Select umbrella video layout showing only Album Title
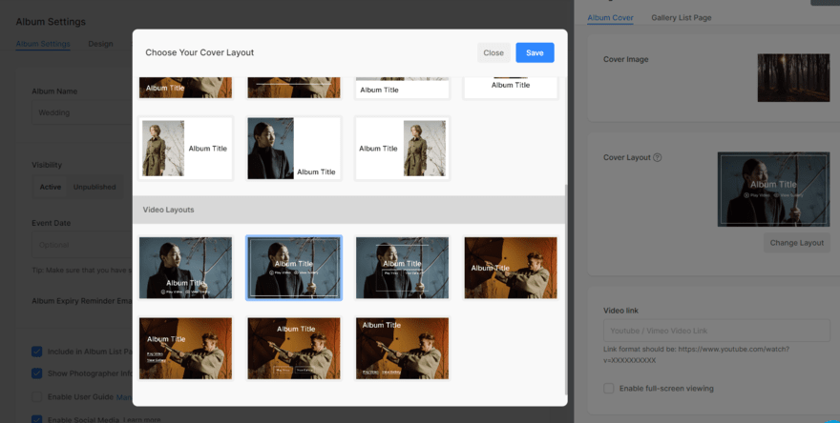Screen dimensions: 840x423 pos(511,268)
